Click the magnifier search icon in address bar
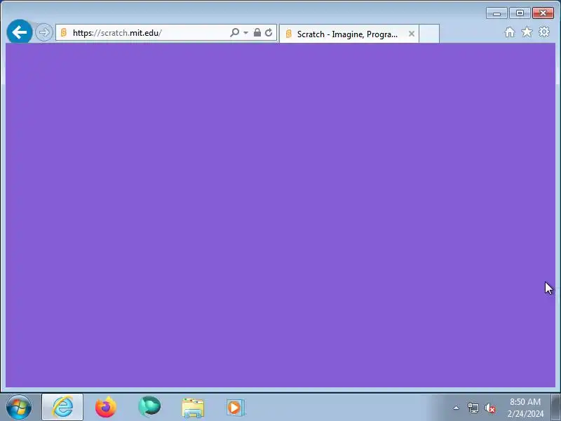The height and width of the screenshot is (421, 561). click(234, 32)
